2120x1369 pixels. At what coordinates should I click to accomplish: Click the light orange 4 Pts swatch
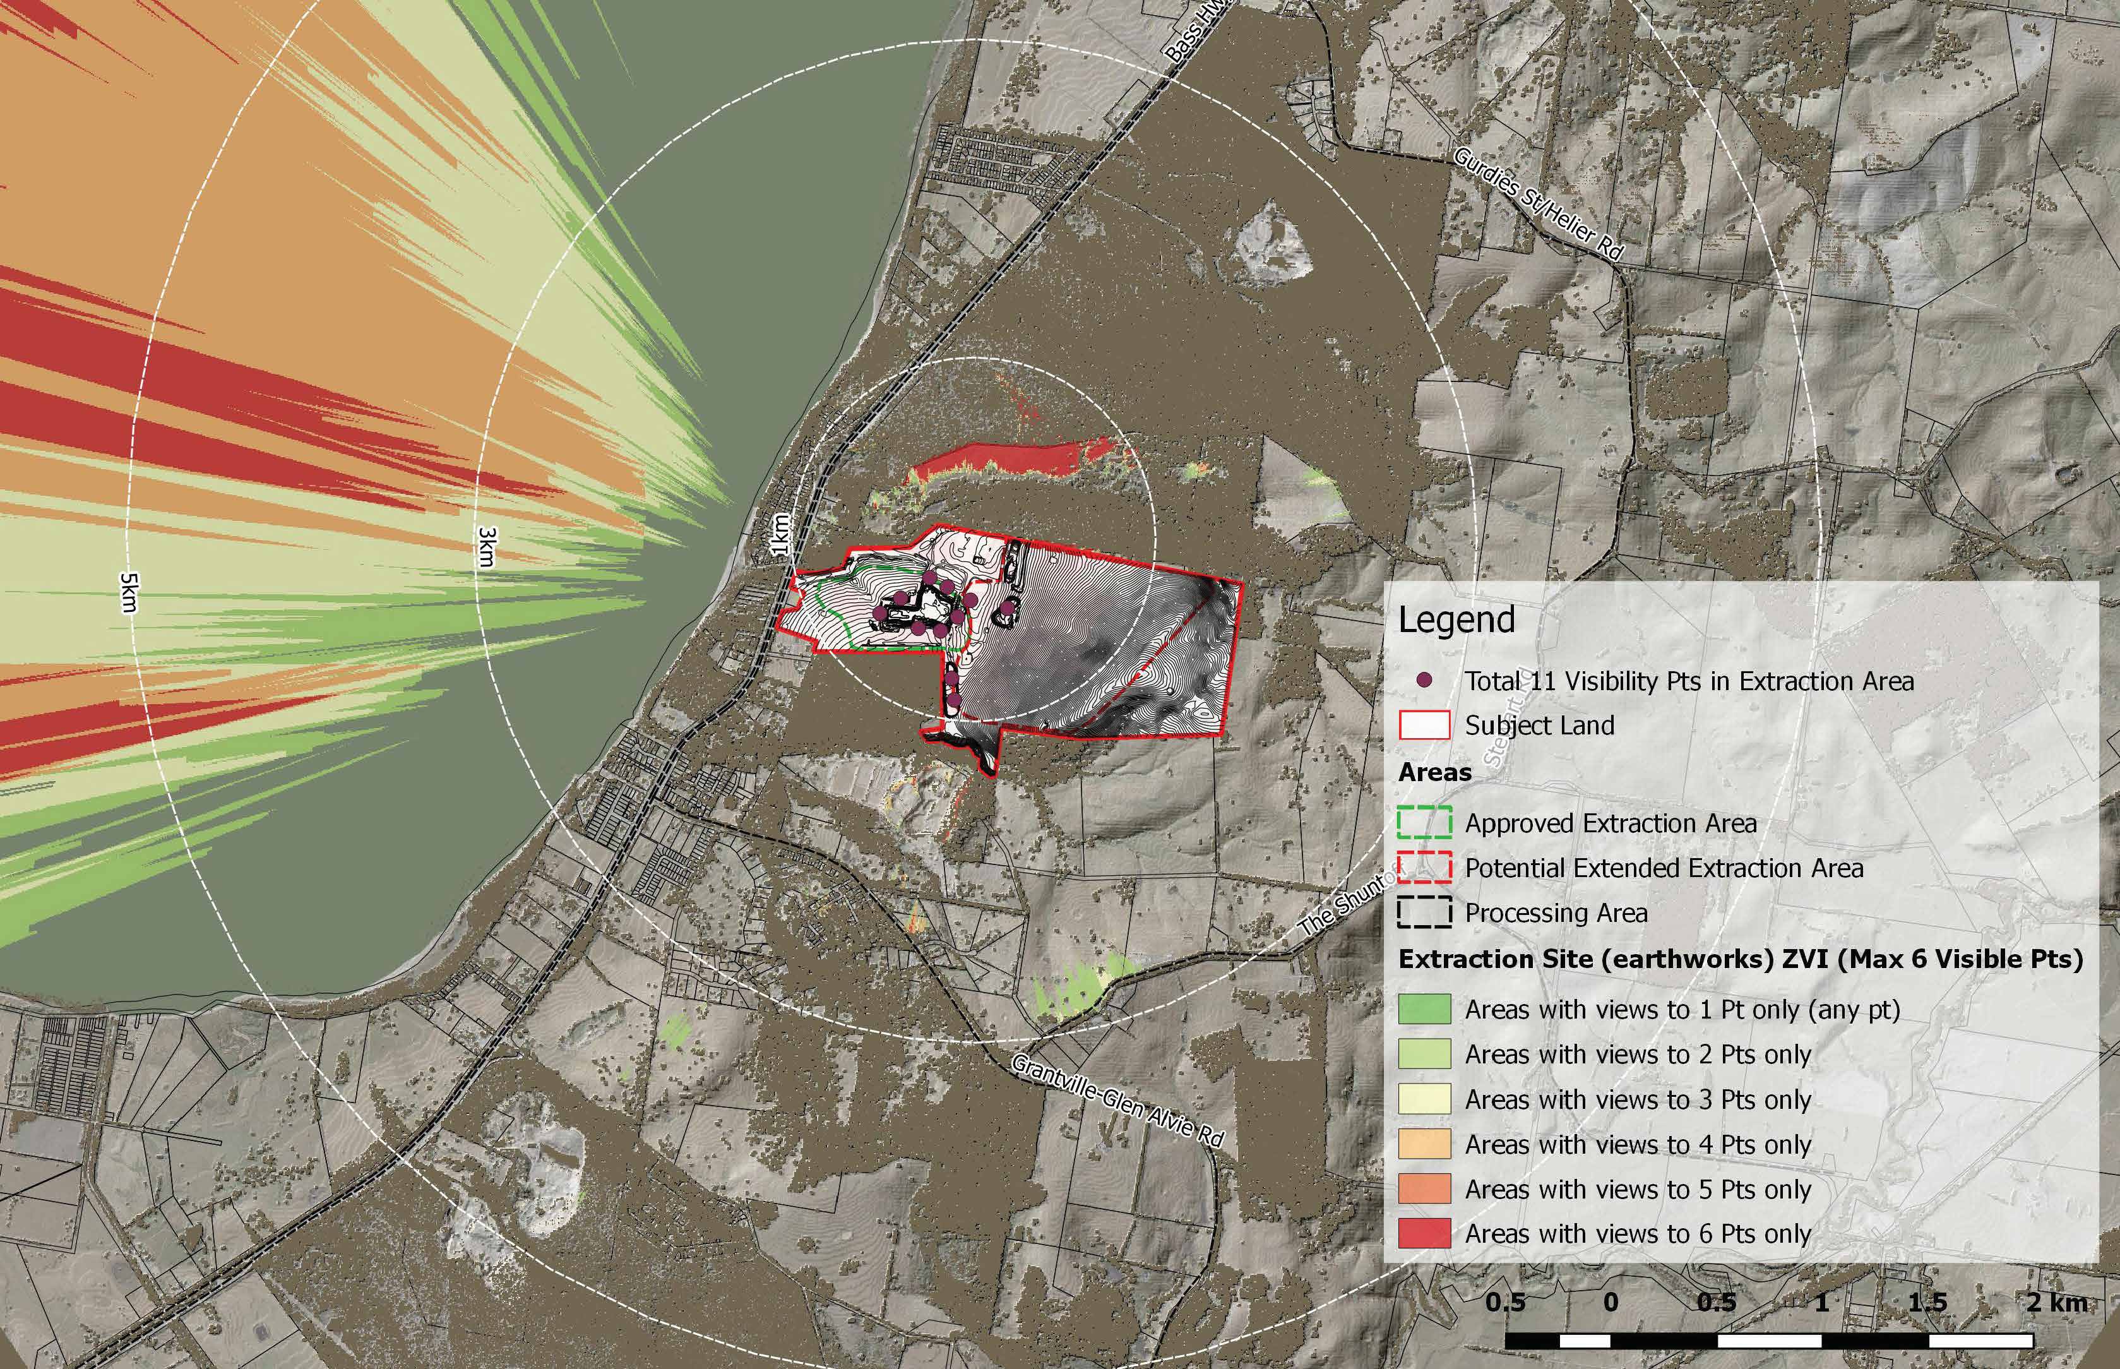1424,1143
